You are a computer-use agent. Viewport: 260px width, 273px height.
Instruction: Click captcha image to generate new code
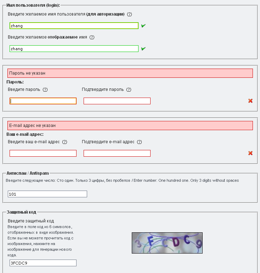(x=167, y=243)
